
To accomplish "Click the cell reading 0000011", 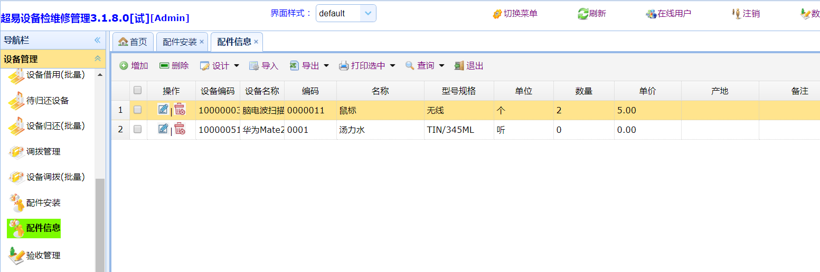I will [x=310, y=110].
